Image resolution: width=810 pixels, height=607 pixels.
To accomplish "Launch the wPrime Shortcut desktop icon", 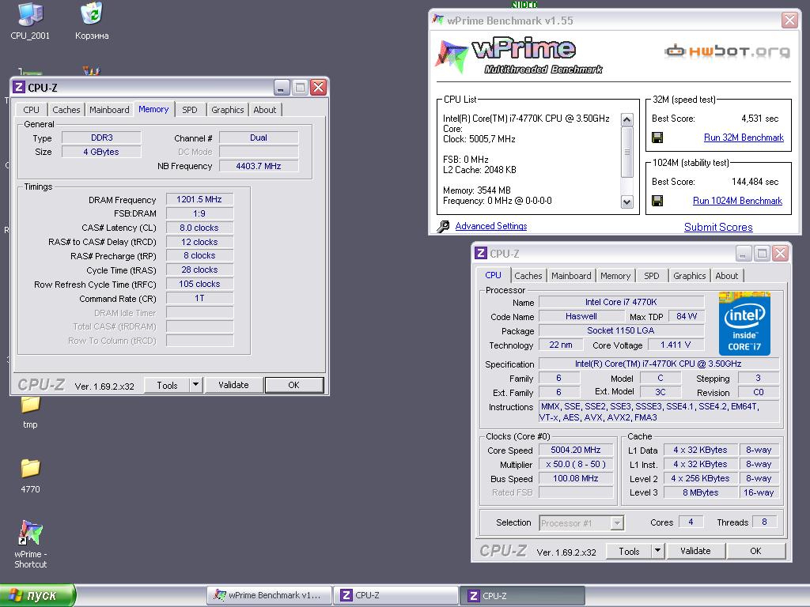I will [31, 544].
